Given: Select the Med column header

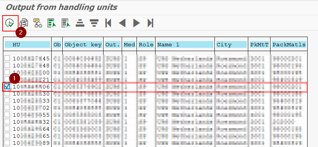Looking at the screenshot, I should 130,44.
